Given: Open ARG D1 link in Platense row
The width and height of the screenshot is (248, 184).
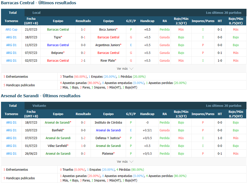Looking at the screenshot, I should [x=11, y=154].
